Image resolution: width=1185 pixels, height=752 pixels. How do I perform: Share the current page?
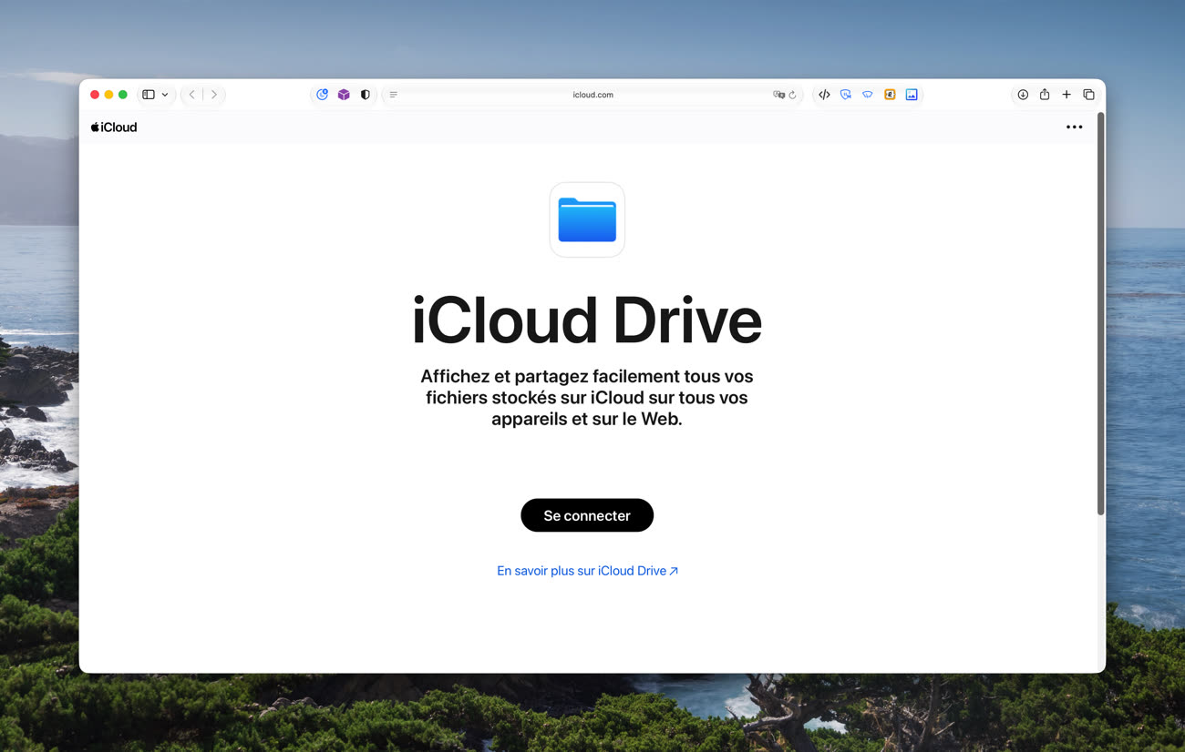[1045, 95]
